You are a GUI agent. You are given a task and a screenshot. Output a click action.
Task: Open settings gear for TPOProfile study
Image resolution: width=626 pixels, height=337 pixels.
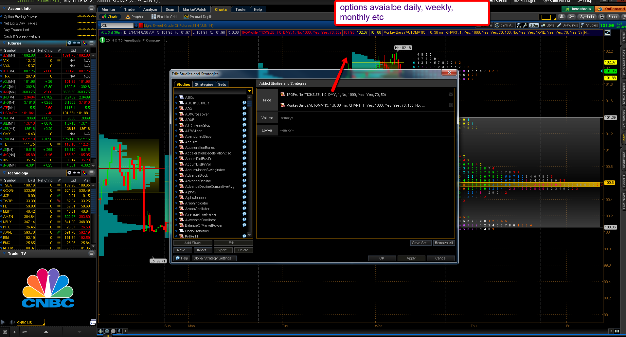coord(451,94)
